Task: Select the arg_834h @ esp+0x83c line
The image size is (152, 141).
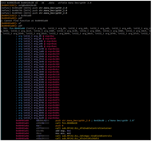Action: (x=38, y=82)
